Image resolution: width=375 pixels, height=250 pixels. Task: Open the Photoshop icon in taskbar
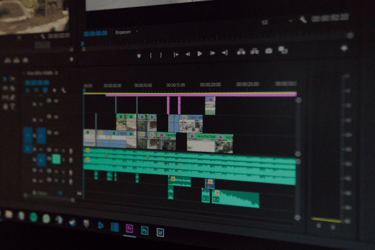(145, 230)
